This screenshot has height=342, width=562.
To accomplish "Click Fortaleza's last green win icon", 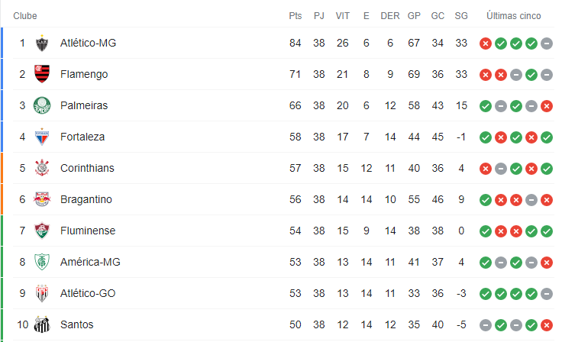I will (547, 137).
